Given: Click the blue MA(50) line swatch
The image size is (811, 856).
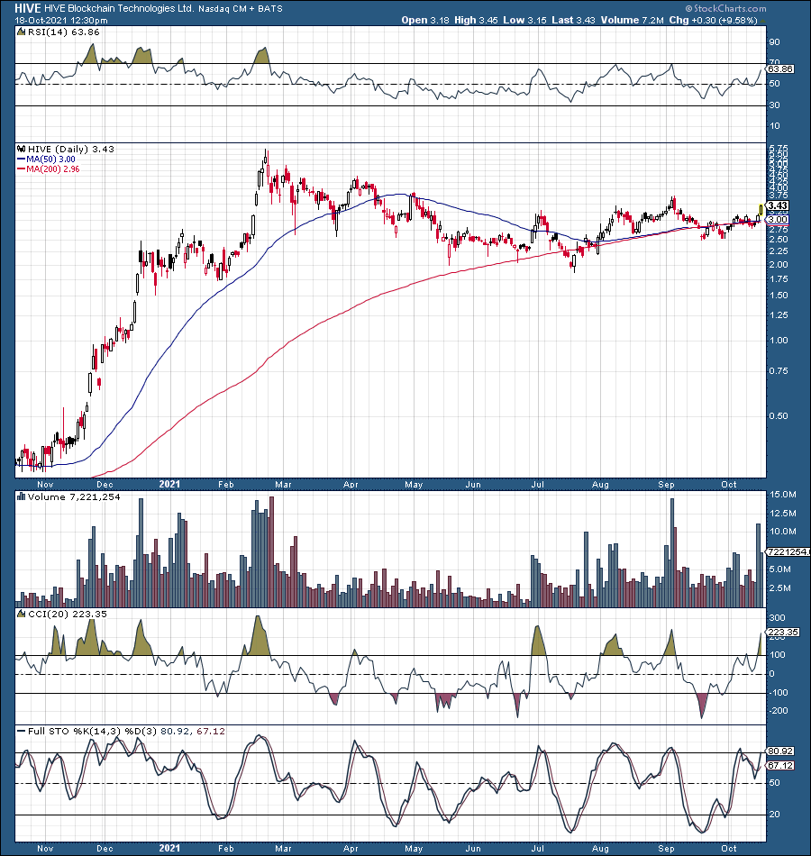Looking at the screenshot, I should [22, 159].
